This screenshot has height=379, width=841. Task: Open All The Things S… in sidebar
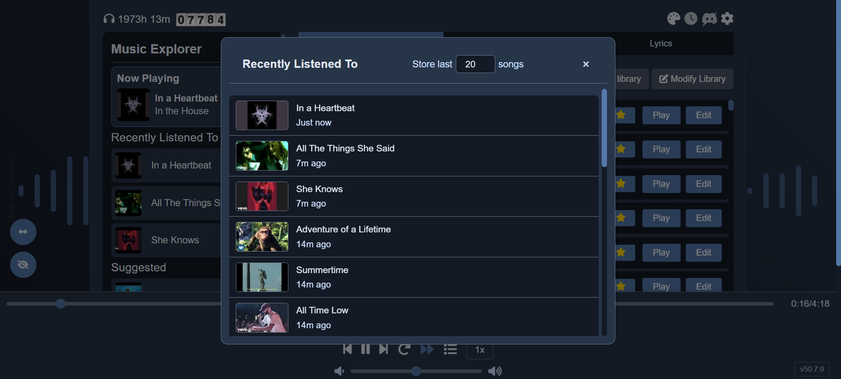(x=167, y=203)
